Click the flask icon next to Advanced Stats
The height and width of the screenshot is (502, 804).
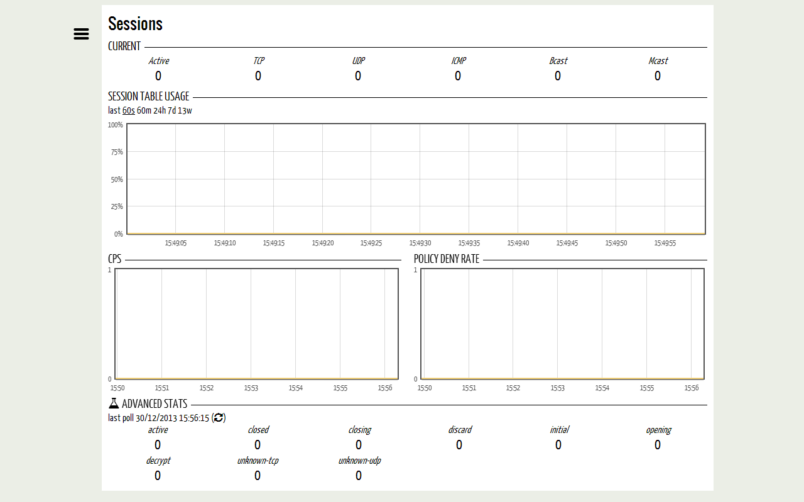(x=114, y=403)
